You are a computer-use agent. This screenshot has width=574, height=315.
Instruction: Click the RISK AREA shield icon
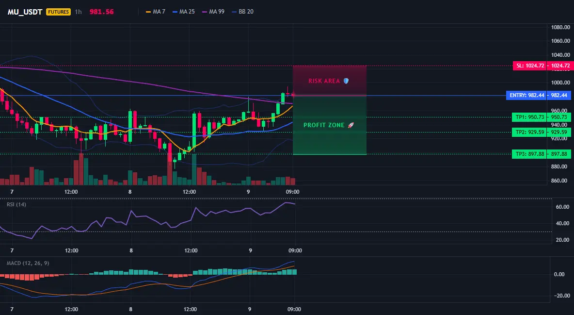(346, 81)
